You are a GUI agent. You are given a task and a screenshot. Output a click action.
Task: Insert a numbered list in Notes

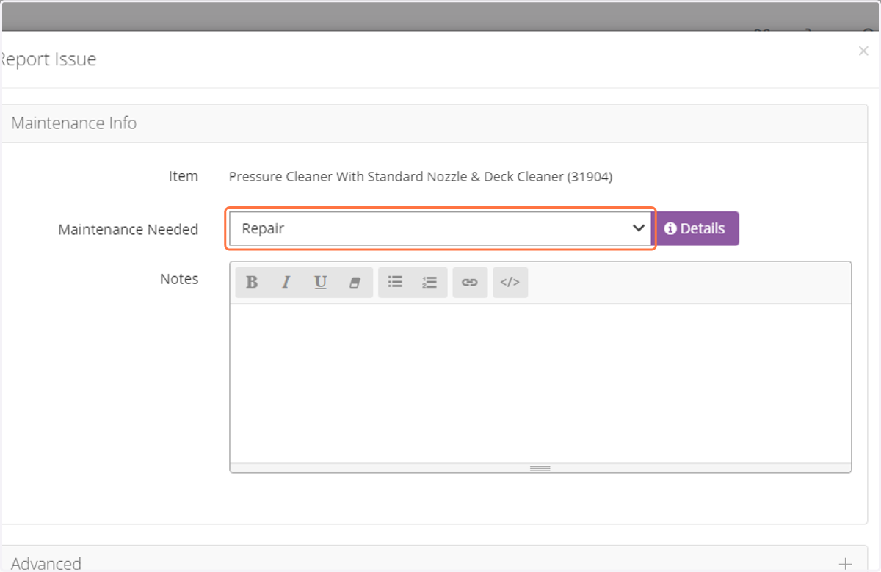(x=430, y=283)
